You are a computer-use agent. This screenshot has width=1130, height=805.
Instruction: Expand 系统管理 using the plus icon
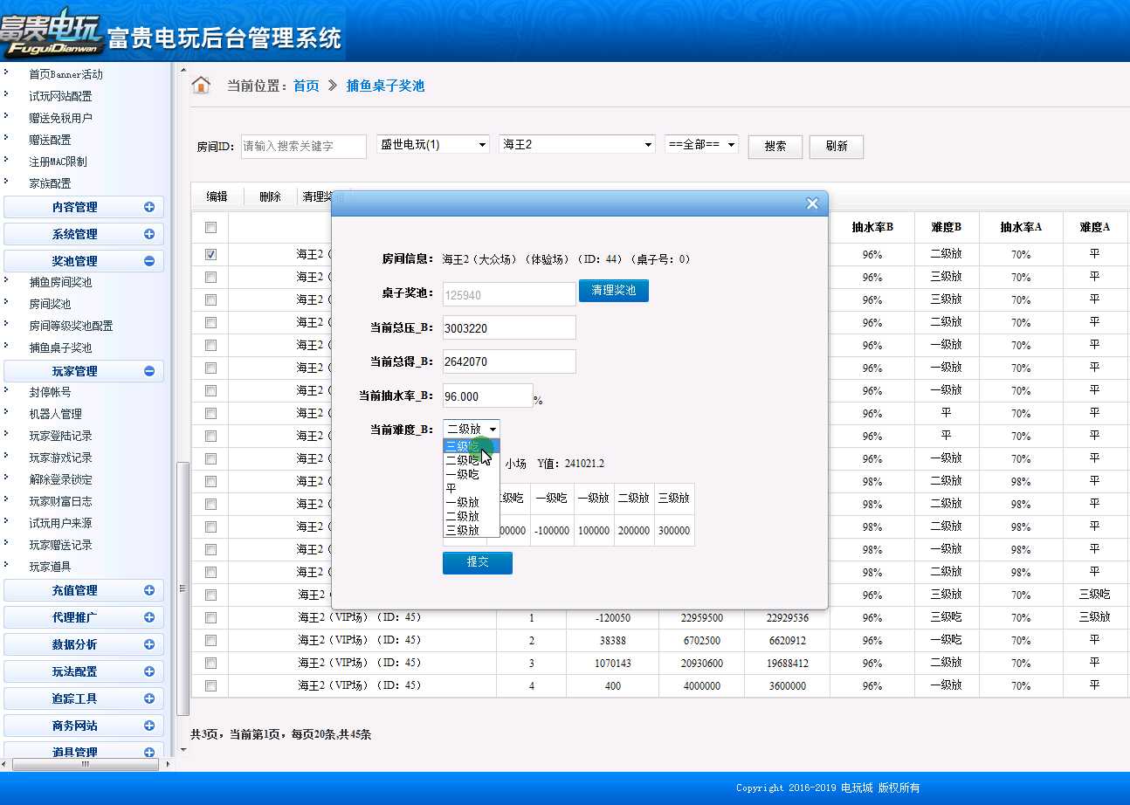point(149,234)
